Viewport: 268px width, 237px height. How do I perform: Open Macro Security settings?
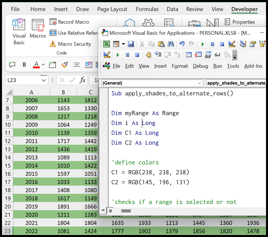pos(71,44)
